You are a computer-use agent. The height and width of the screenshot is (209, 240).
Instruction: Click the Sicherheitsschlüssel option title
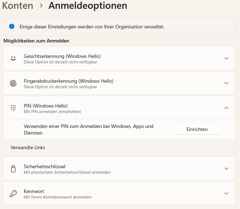pyautogui.click(x=44, y=167)
